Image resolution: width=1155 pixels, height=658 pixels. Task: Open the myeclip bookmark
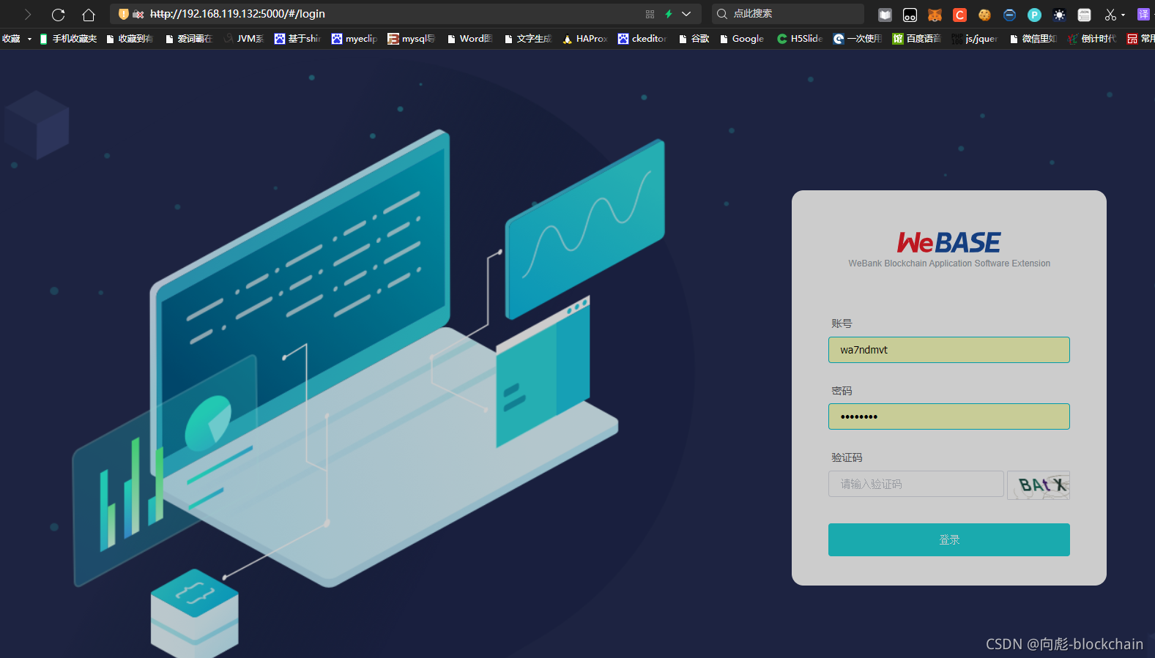point(354,39)
